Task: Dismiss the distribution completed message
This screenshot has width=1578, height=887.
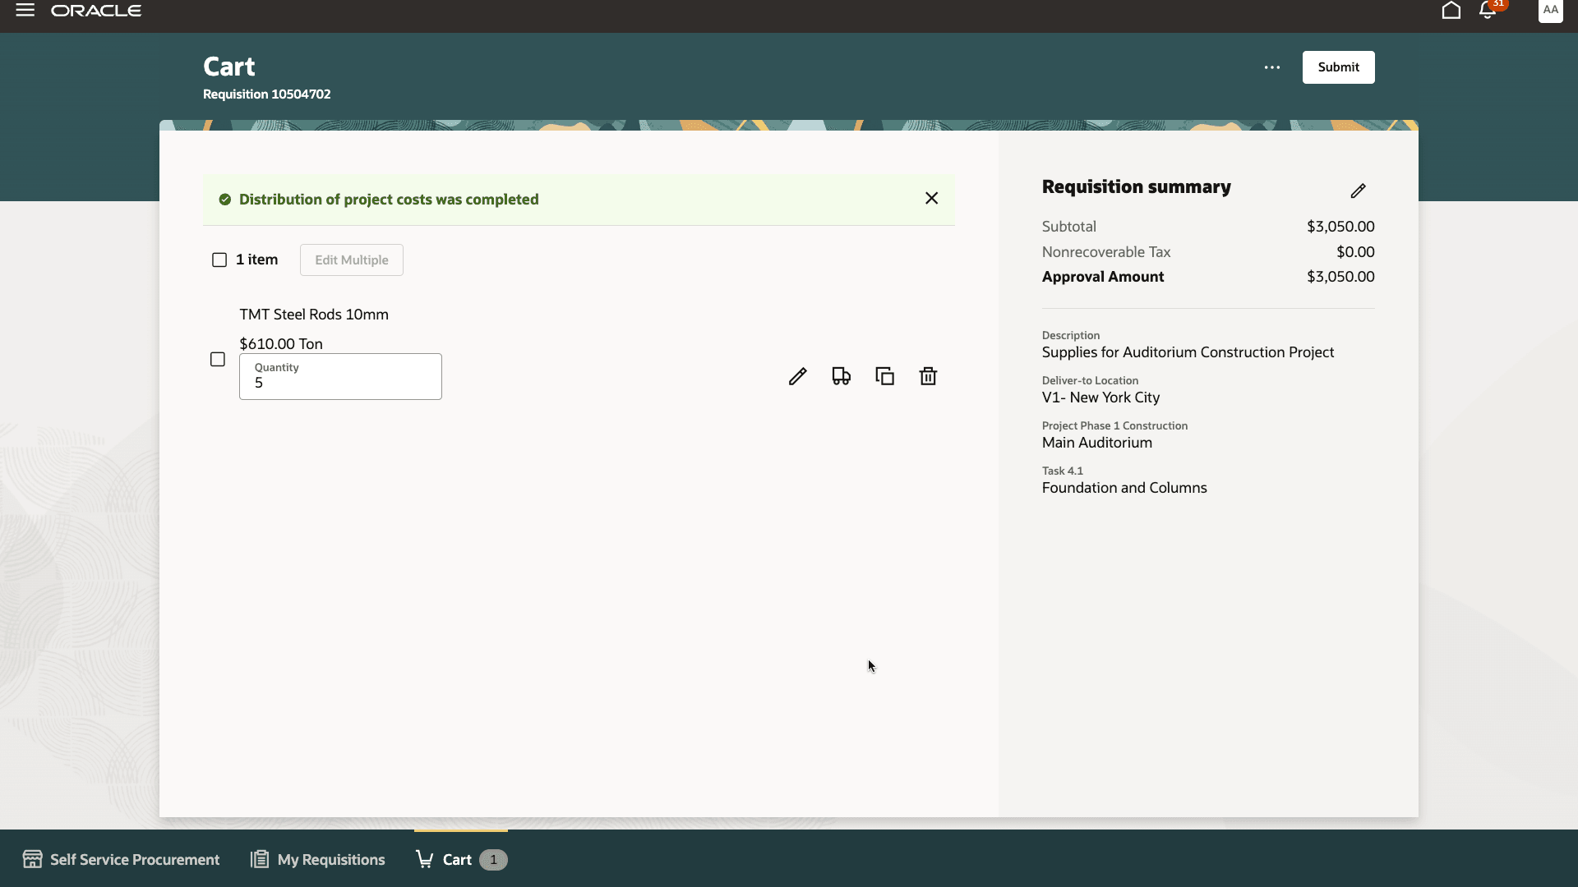Action: coord(931,198)
